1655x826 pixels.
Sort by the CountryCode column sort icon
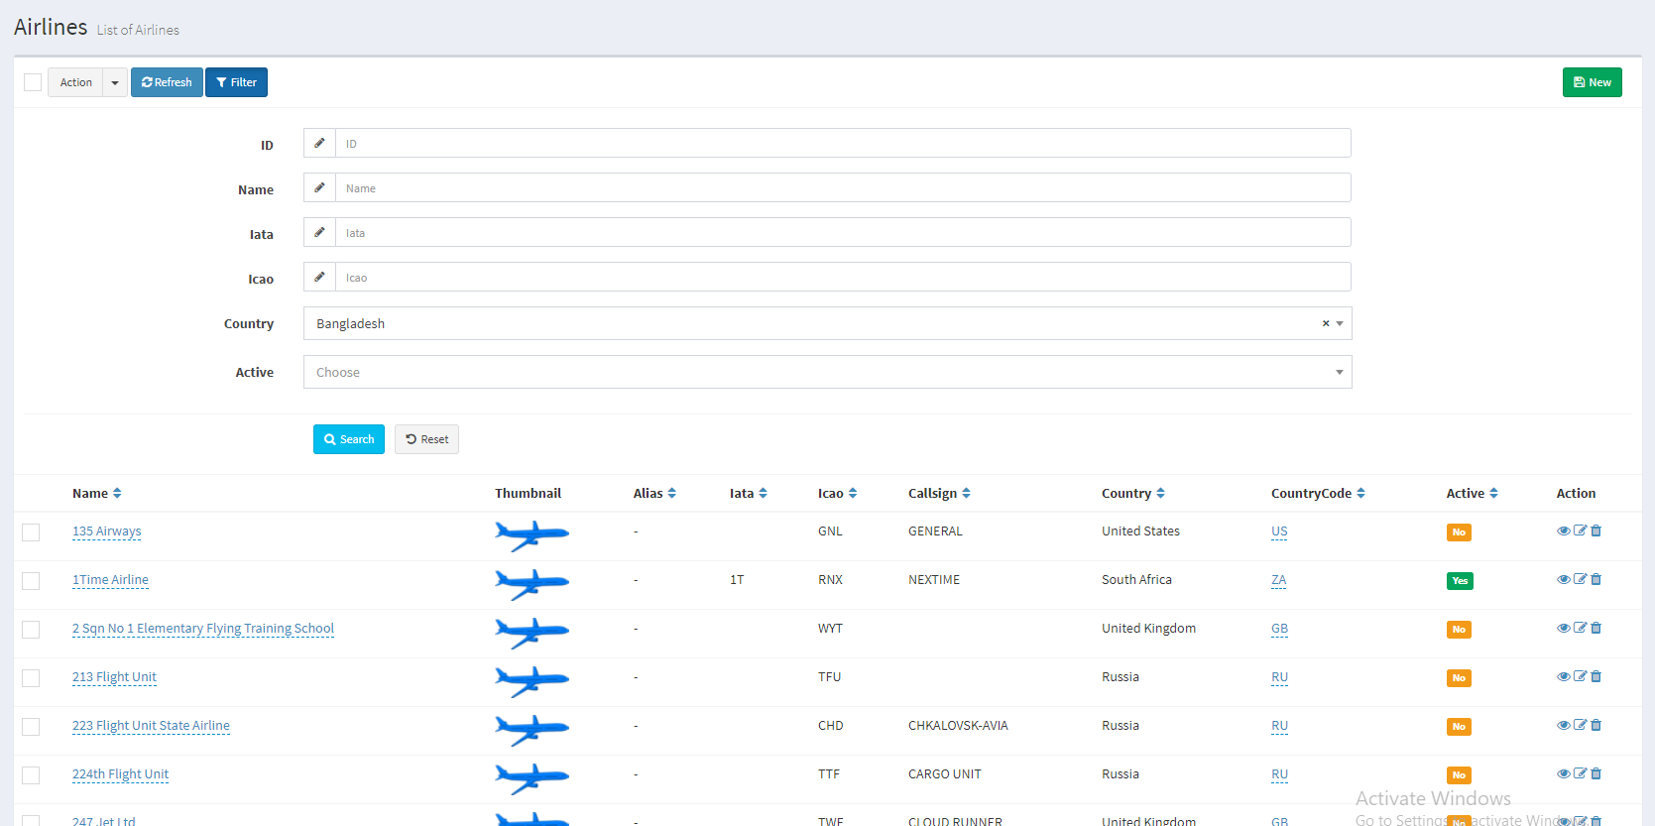tap(1360, 494)
